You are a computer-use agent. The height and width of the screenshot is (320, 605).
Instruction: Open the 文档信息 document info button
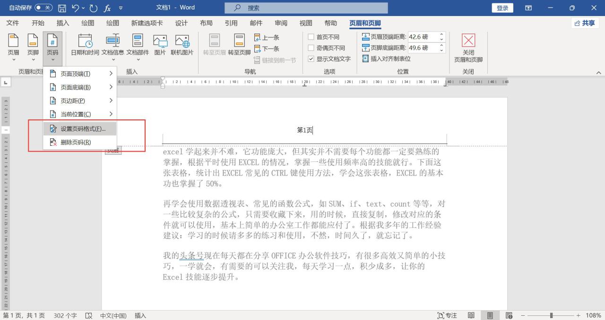(x=113, y=47)
